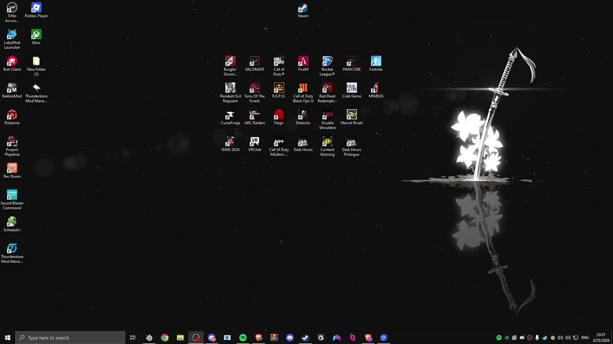Open the LabyMod Launcher icon
This screenshot has height=344, width=613.
[12, 40]
